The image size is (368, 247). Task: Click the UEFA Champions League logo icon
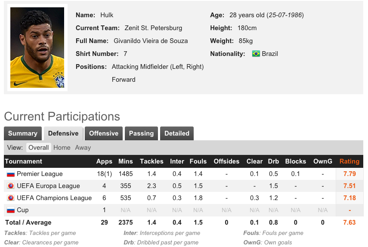(11, 198)
